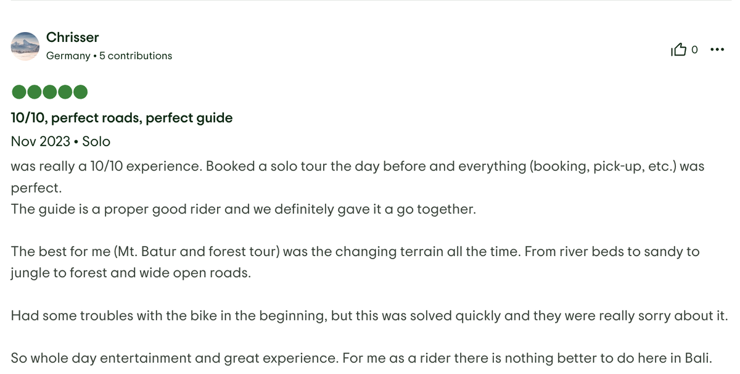
Task: Click the helpful vote count number
Action: [694, 50]
